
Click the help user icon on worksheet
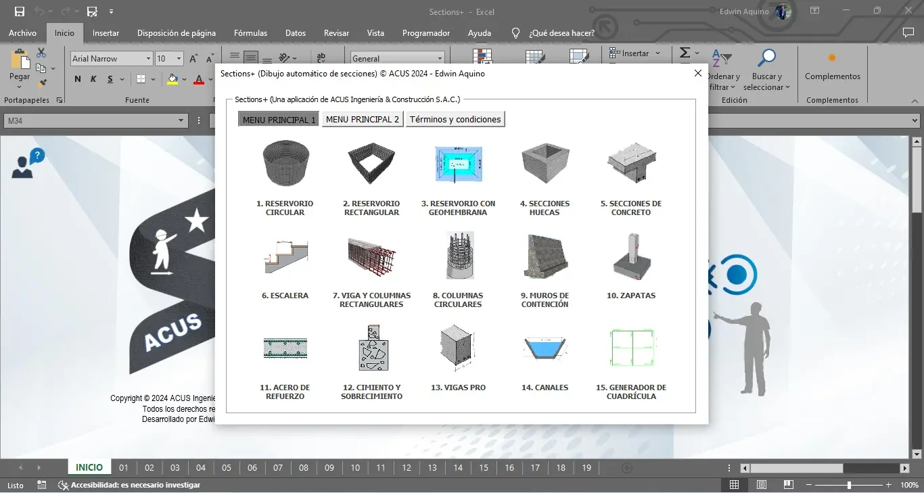pos(28,163)
